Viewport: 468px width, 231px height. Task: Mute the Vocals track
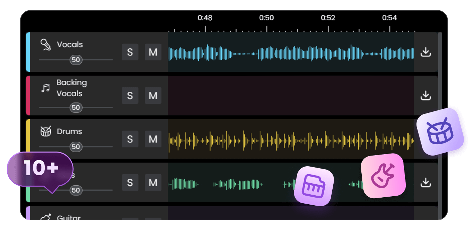tap(153, 52)
